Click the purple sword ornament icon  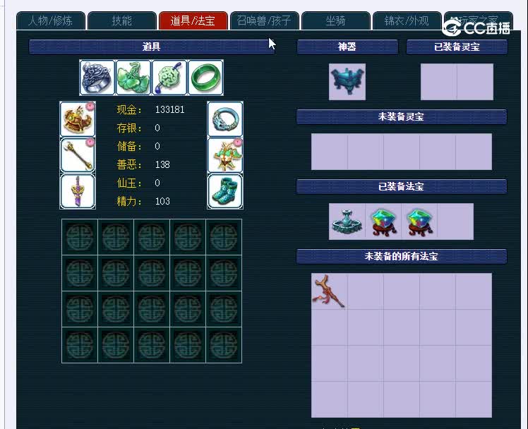pos(78,191)
